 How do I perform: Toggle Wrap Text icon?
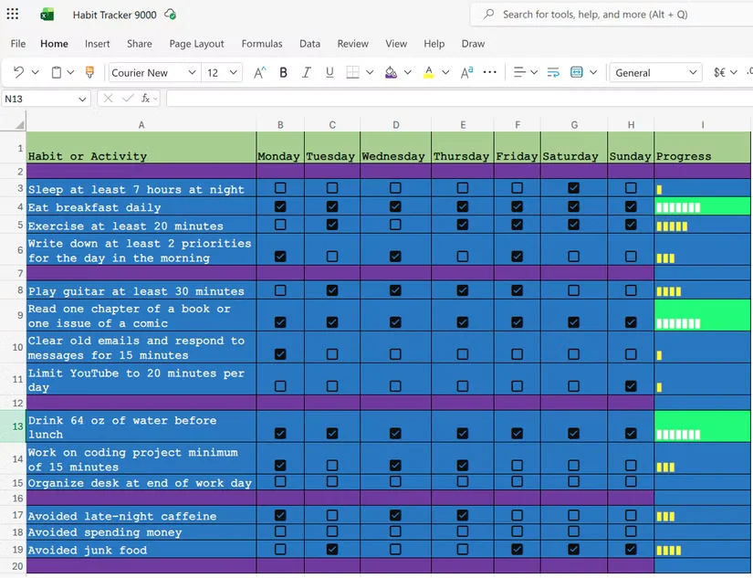[x=553, y=72]
